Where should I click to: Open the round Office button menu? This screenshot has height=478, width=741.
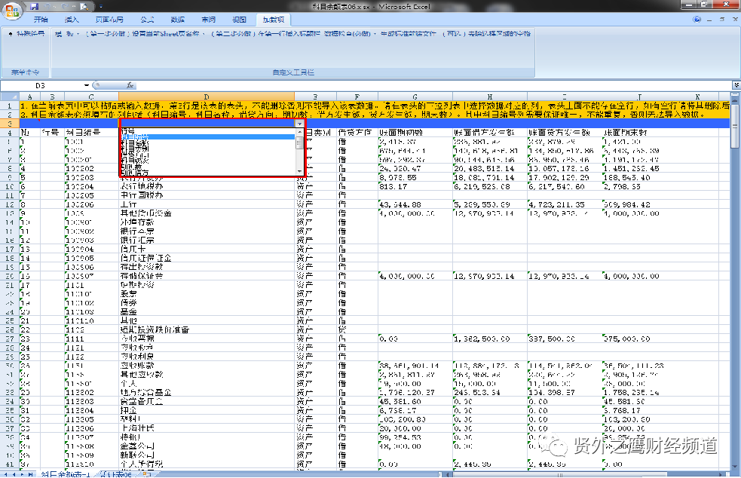[x=13, y=11]
